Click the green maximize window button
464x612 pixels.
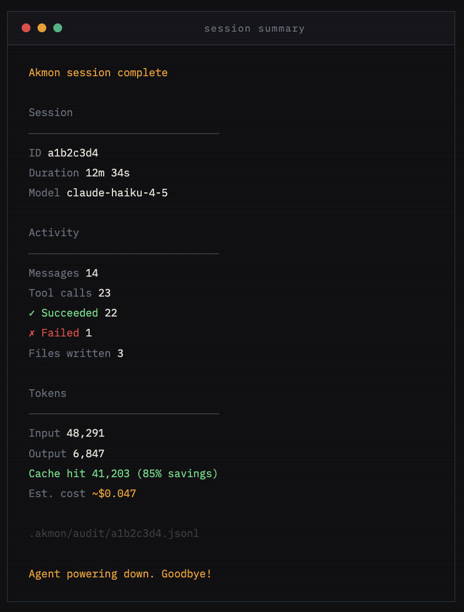[57, 28]
